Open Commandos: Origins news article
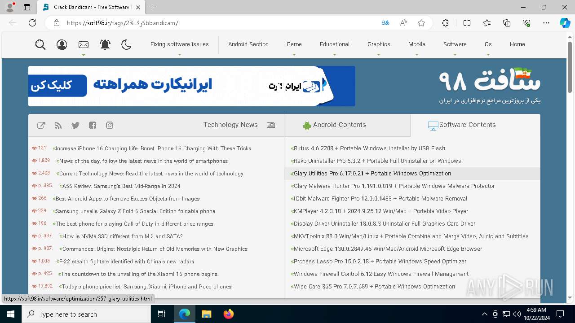This screenshot has height=323, width=575. [x=155, y=249]
